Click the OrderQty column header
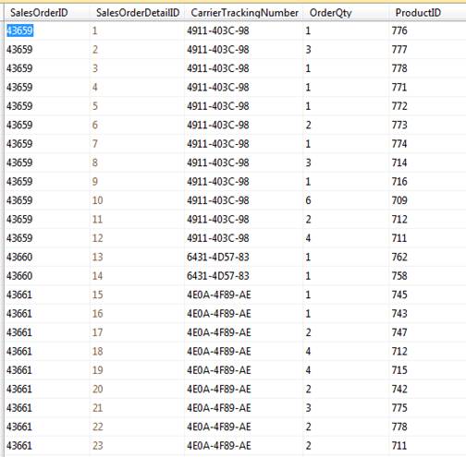 tap(330, 13)
